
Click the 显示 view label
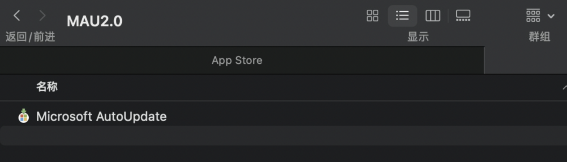[x=418, y=37]
